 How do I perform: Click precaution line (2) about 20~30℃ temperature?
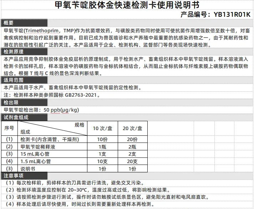[x=88, y=190]
